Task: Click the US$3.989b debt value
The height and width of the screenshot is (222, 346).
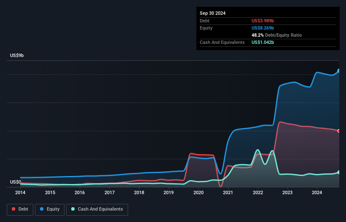Action: click(x=263, y=21)
